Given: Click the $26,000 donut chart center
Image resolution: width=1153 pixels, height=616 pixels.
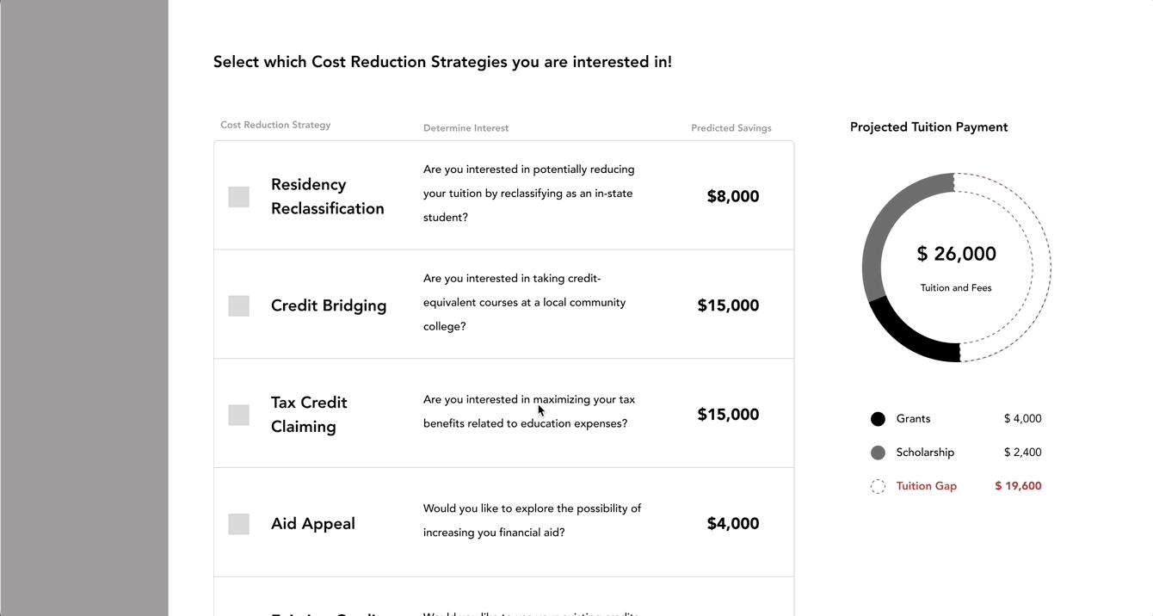Looking at the screenshot, I should [956, 254].
